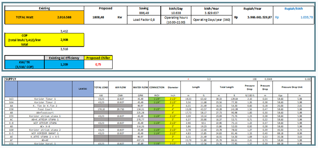Click the Existing AC Efficiency header
This screenshot has width=318, height=148.
[x=64, y=58]
